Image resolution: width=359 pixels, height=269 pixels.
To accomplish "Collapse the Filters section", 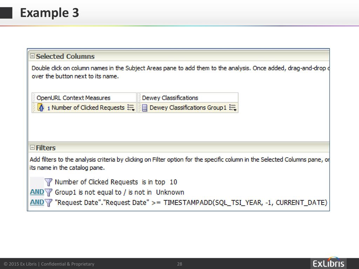I will (x=32, y=148).
